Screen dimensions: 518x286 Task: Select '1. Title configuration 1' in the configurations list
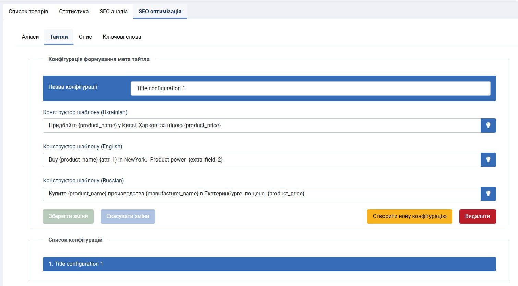269,264
